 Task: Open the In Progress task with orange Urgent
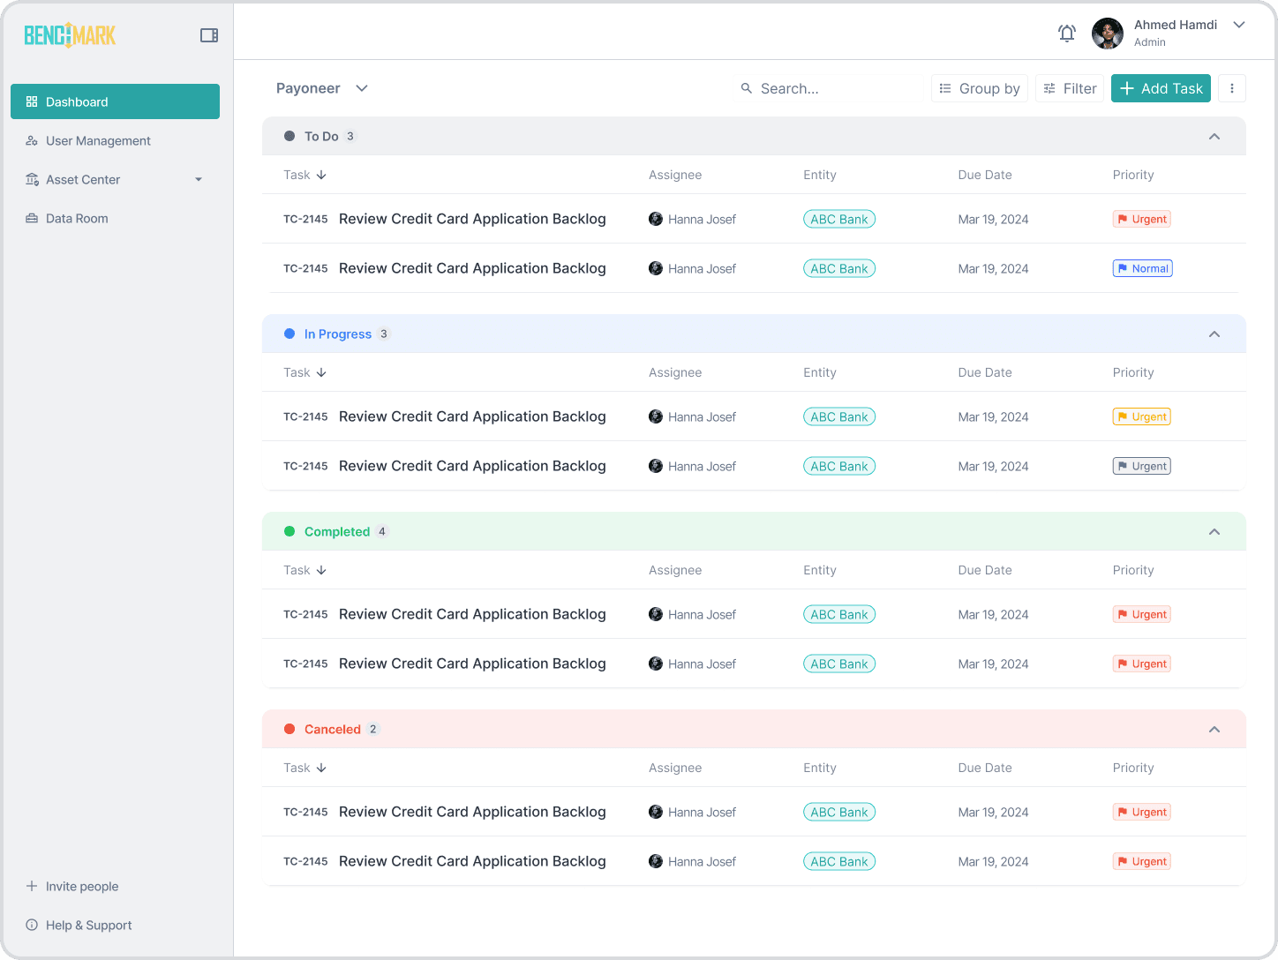tap(472, 416)
